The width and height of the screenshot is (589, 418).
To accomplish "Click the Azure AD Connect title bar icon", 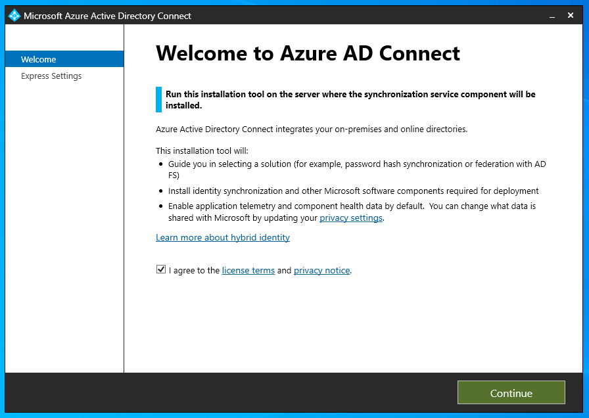I will point(14,15).
